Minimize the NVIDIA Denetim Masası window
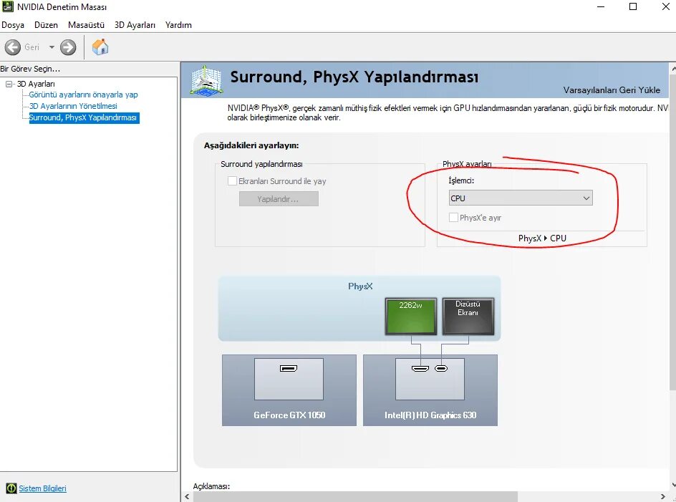The image size is (676, 502). [x=601, y=6]
